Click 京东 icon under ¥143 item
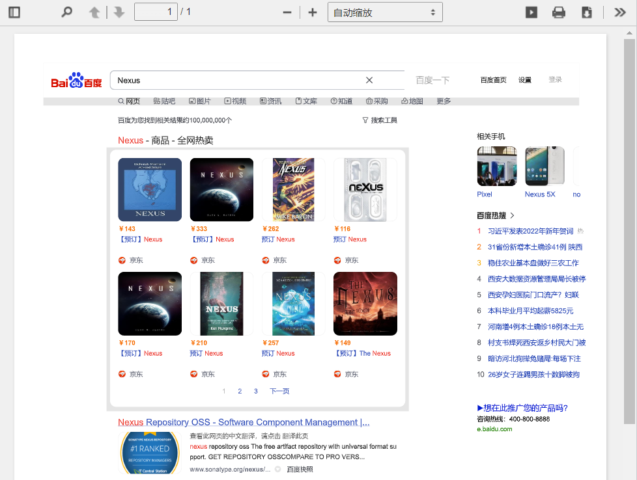Image resolution: width=637 pixels, height=480 pixels. (x=122, y=260)
